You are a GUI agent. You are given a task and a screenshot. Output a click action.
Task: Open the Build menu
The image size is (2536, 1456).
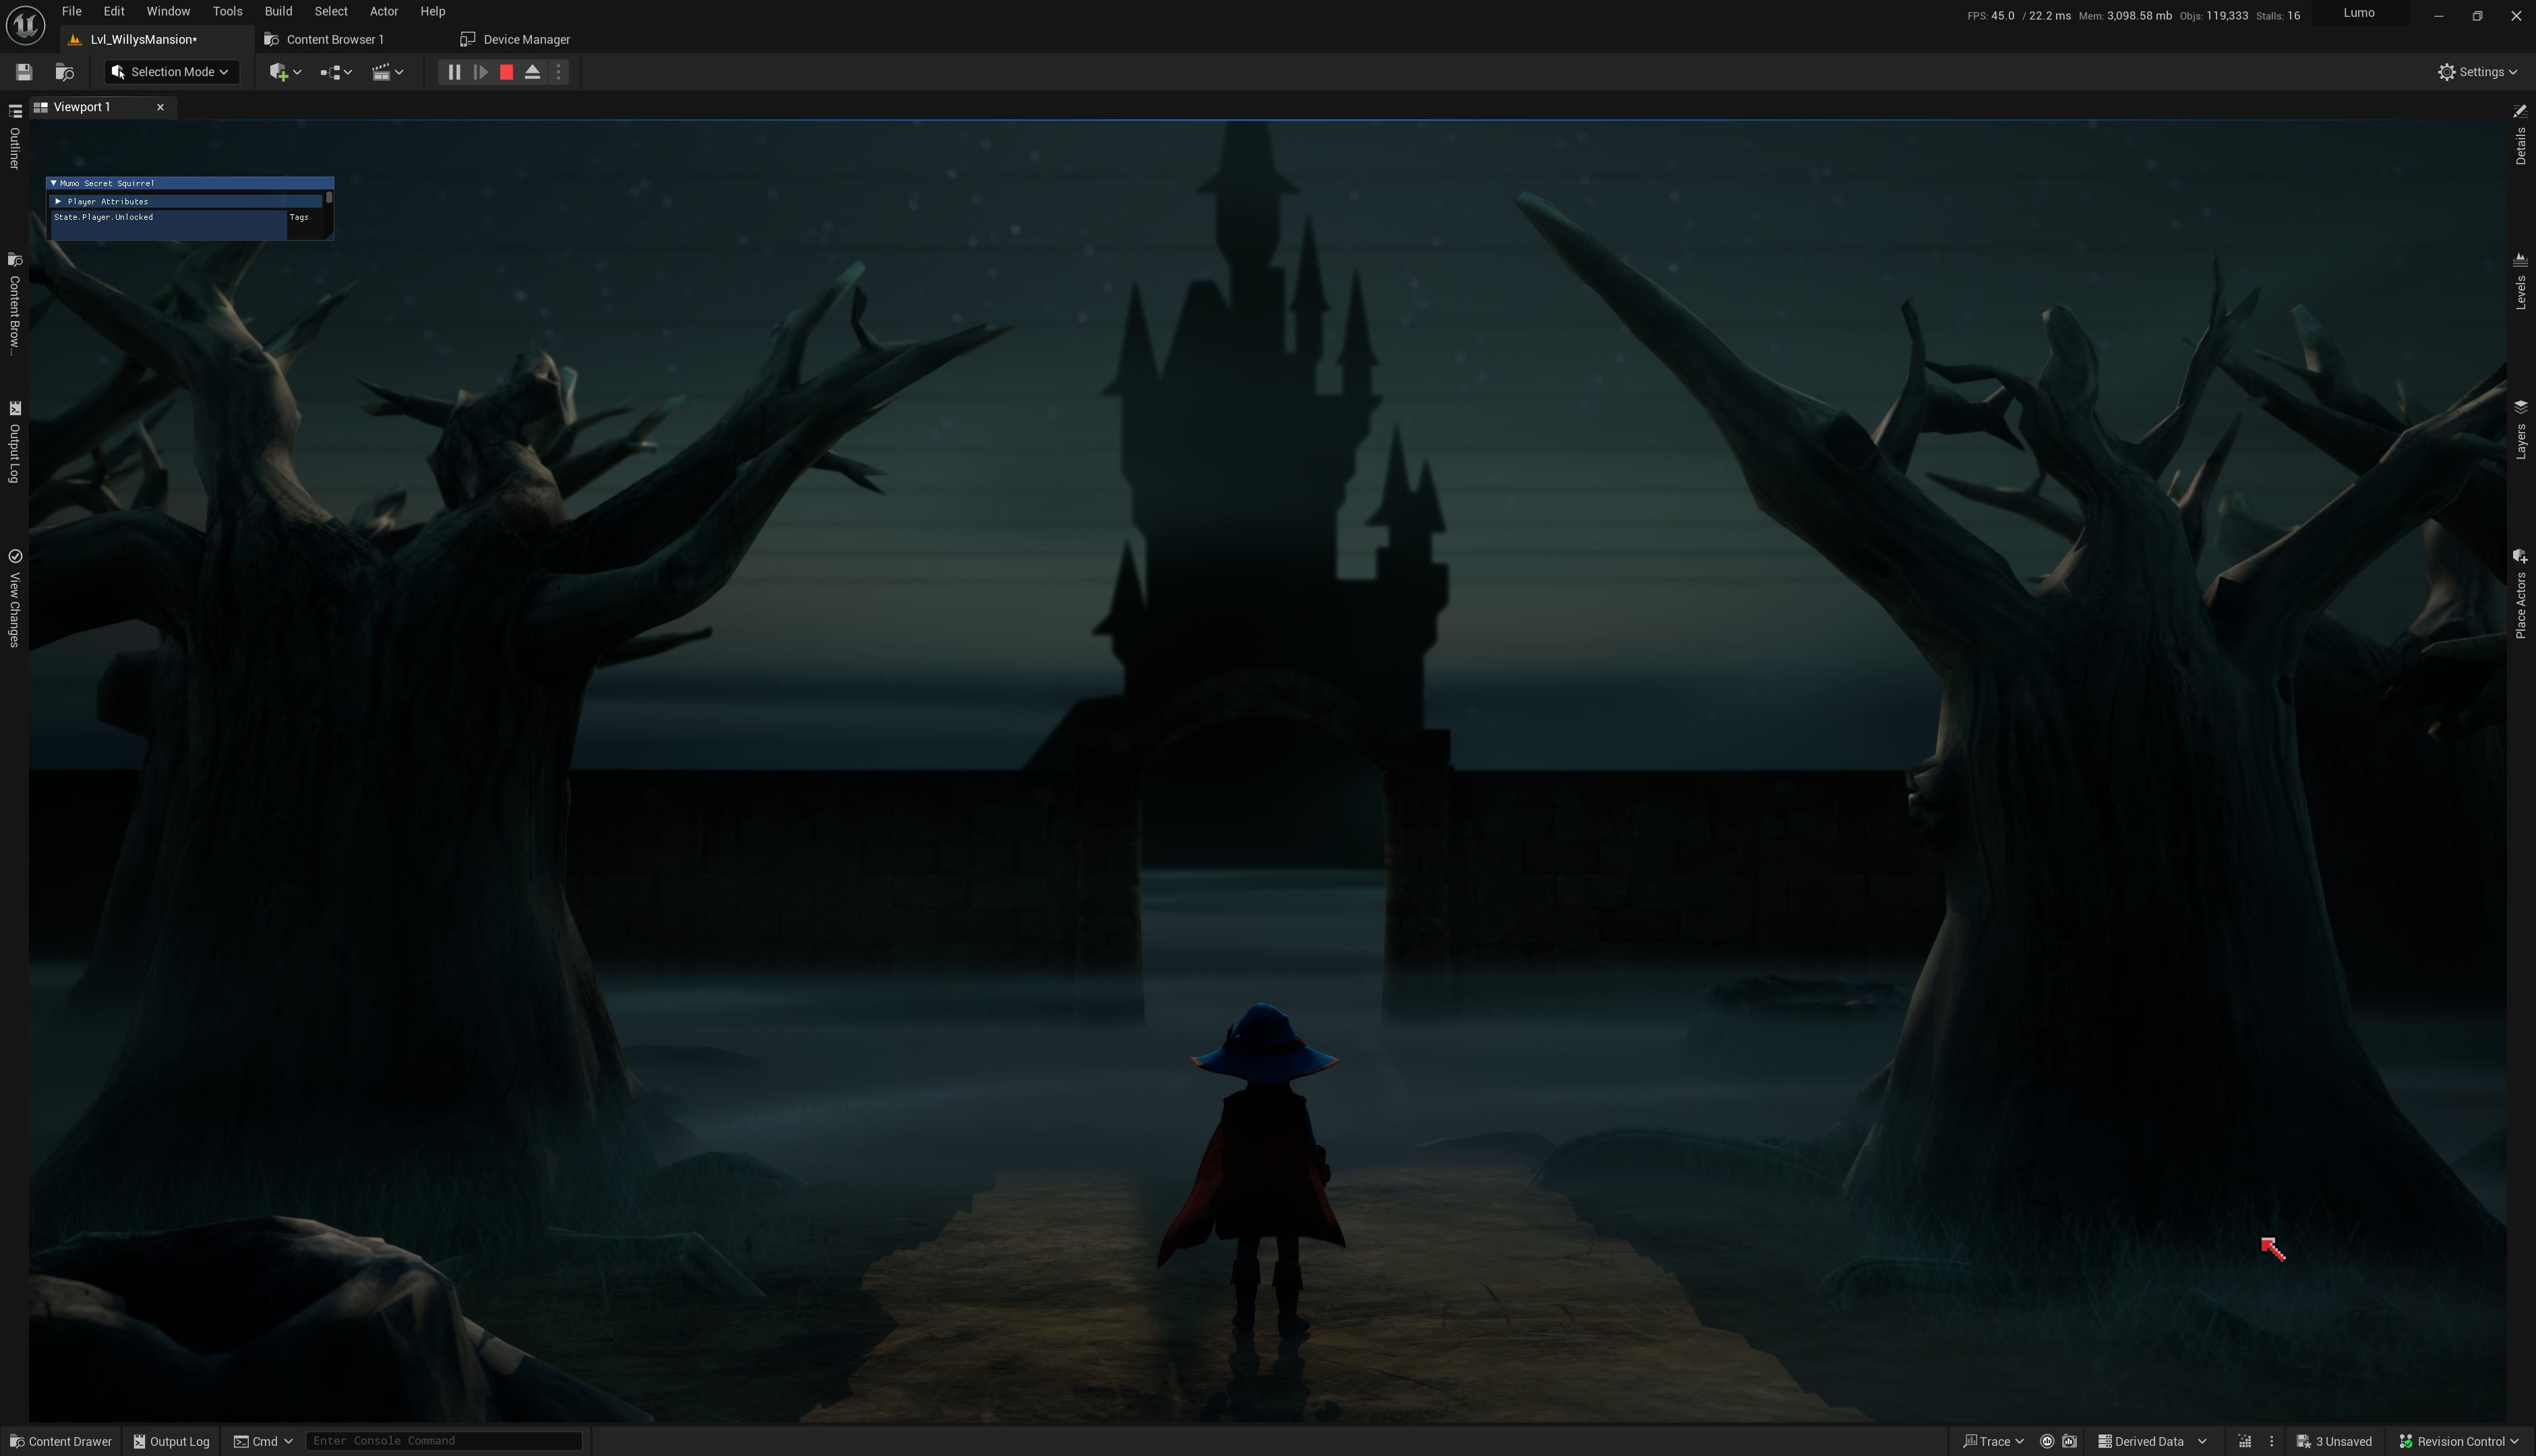click(278, 11)
